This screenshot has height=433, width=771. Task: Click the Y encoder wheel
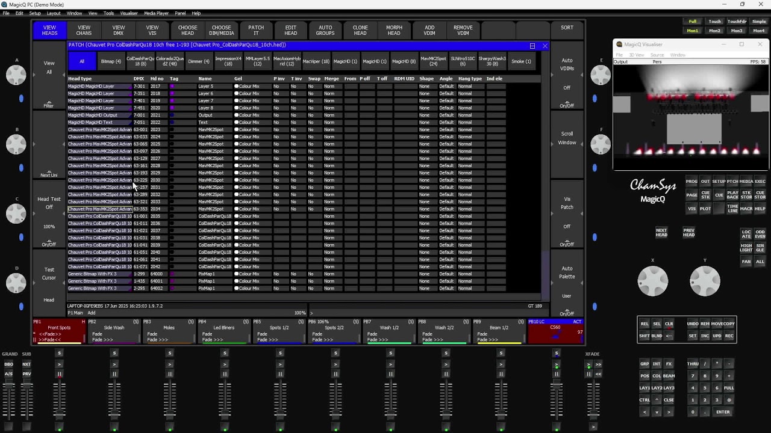(705, 281)
